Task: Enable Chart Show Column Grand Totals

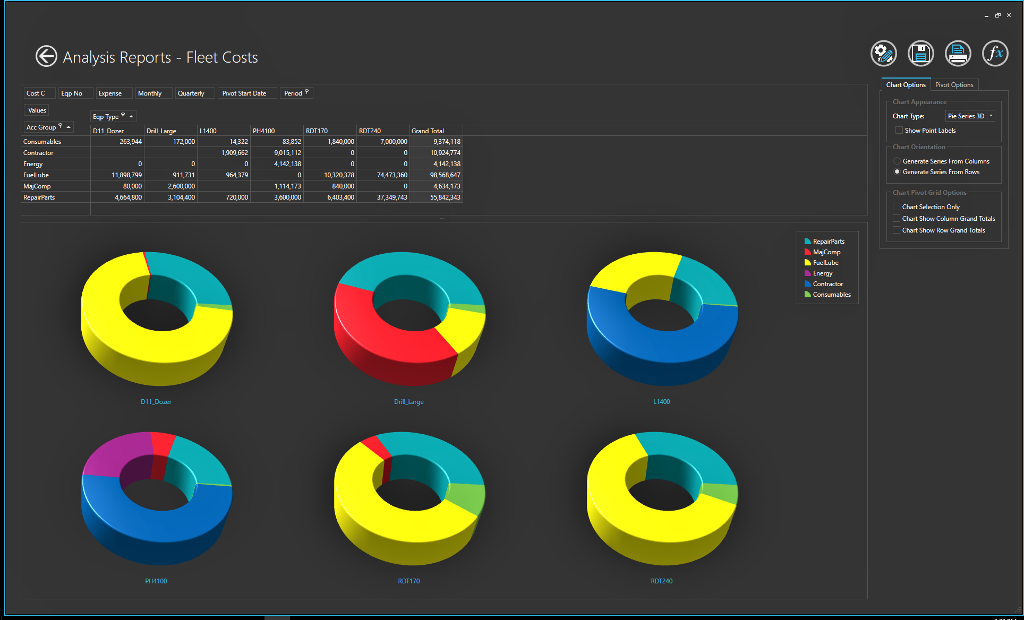Action: pos(897,218)
